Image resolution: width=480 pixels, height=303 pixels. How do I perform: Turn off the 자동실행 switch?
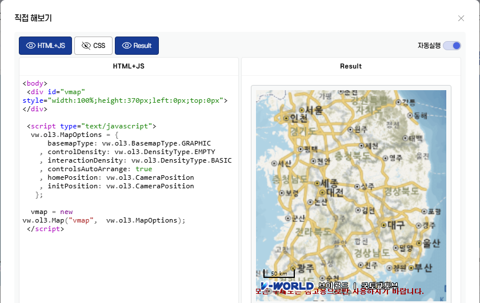coord(452,46)
